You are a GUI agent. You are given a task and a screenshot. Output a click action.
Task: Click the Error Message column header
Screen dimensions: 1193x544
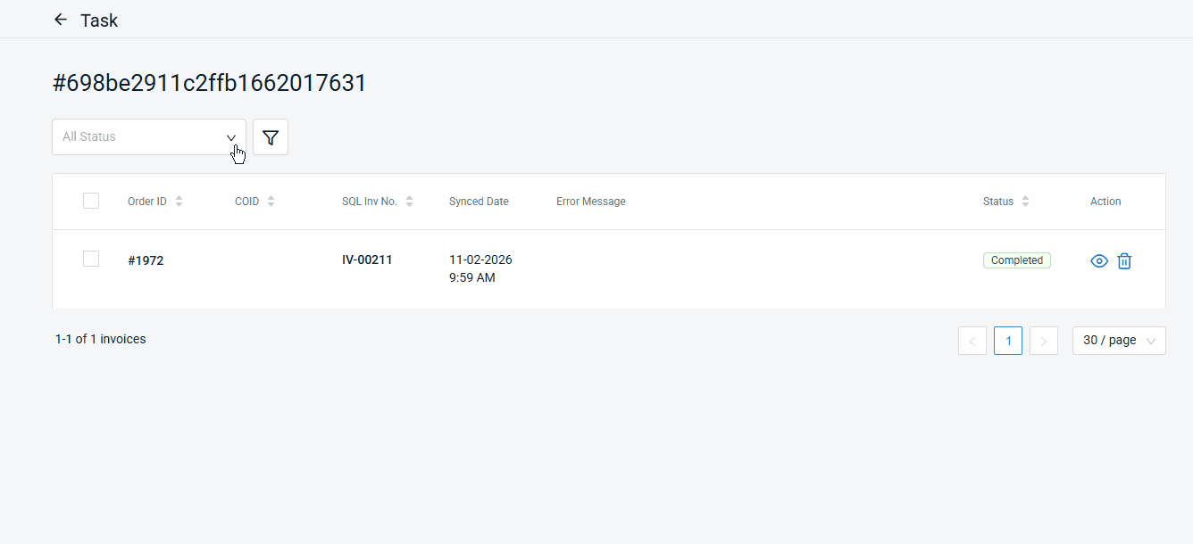590,202
